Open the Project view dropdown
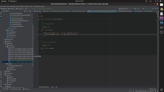The height and width of the screenshot is (92, 164). click(x=6, y=11)
